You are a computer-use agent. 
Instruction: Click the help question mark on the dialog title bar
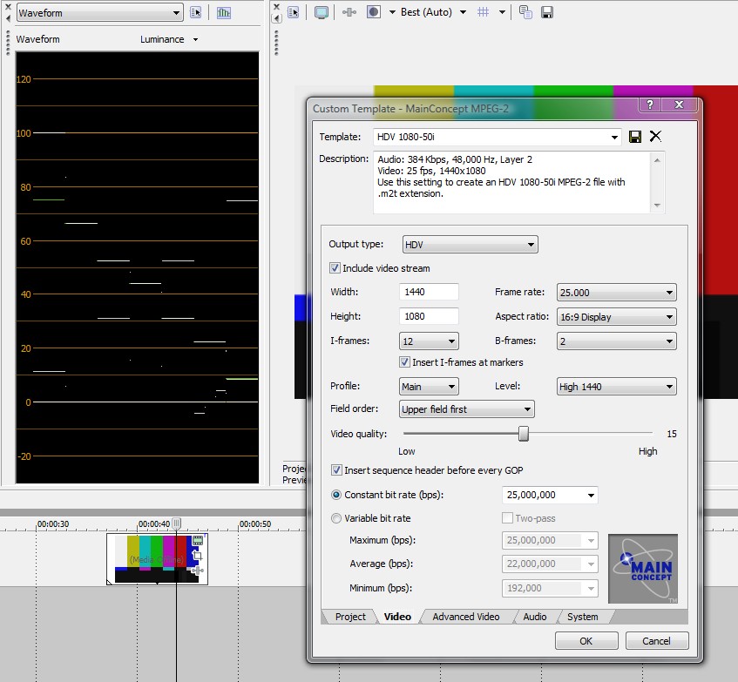(650, 105)
